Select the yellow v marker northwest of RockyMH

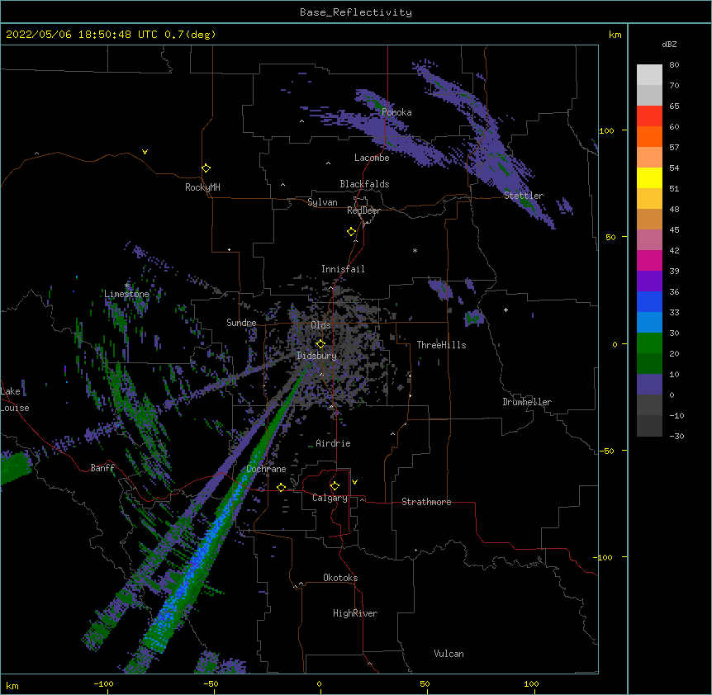(145, 152)
